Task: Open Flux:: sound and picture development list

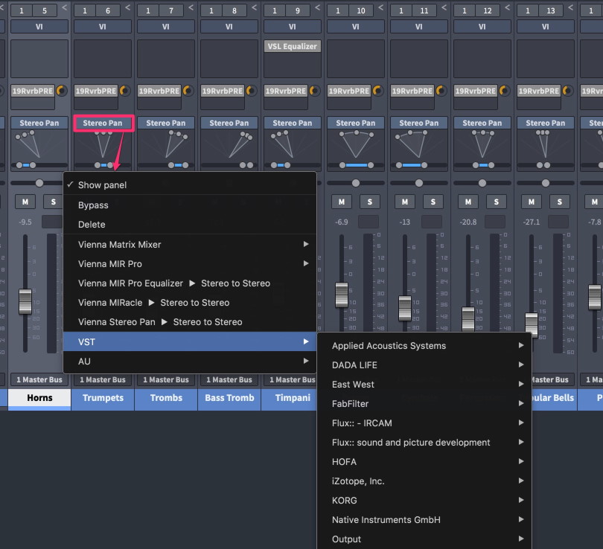Action: pyautogui.click(x=424, y=442)
